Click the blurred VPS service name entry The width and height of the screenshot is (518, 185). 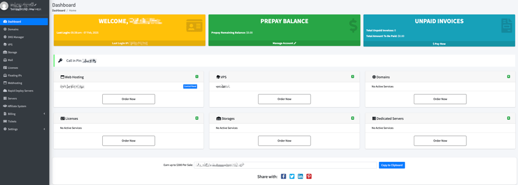(223, 86)
